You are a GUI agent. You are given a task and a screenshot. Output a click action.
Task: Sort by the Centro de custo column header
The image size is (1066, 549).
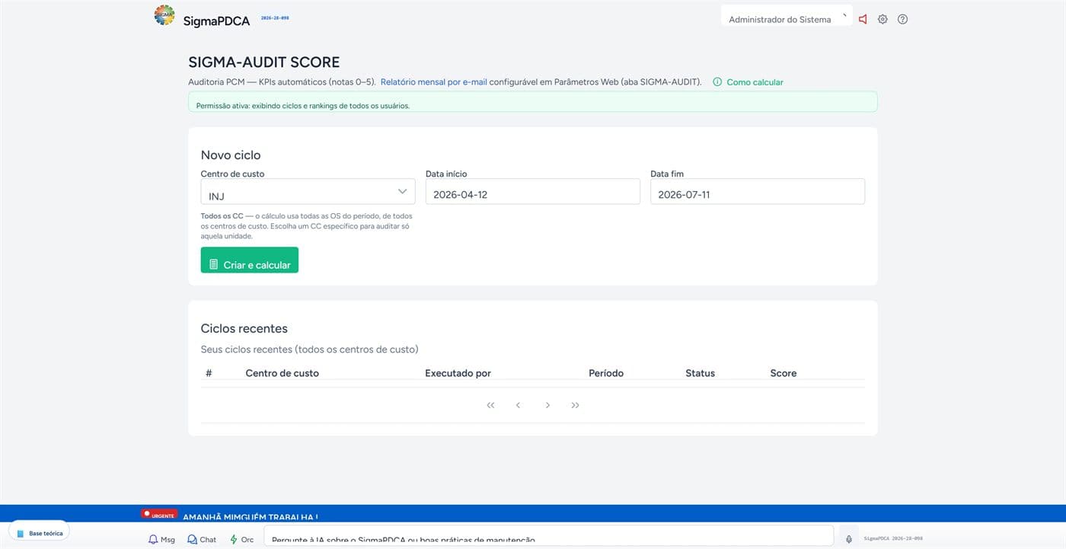point(282,373)
